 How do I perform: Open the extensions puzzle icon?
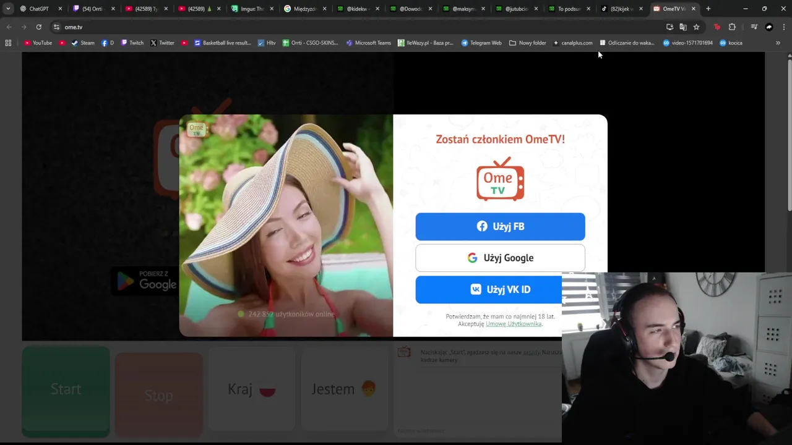(732, 27)
